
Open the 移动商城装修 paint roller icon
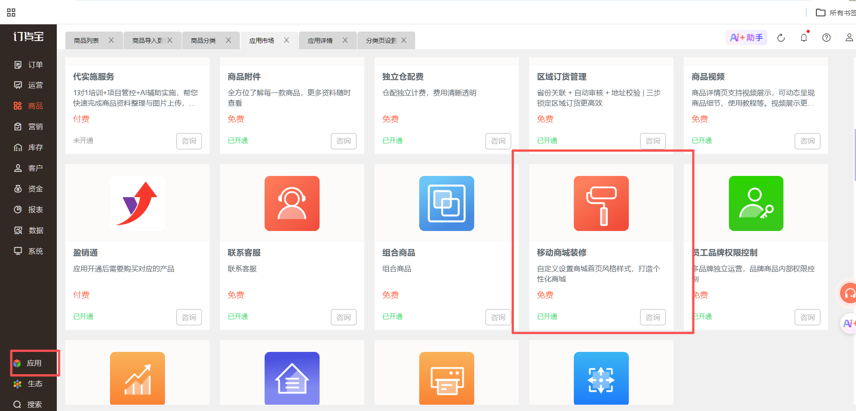tap(601, 203)
